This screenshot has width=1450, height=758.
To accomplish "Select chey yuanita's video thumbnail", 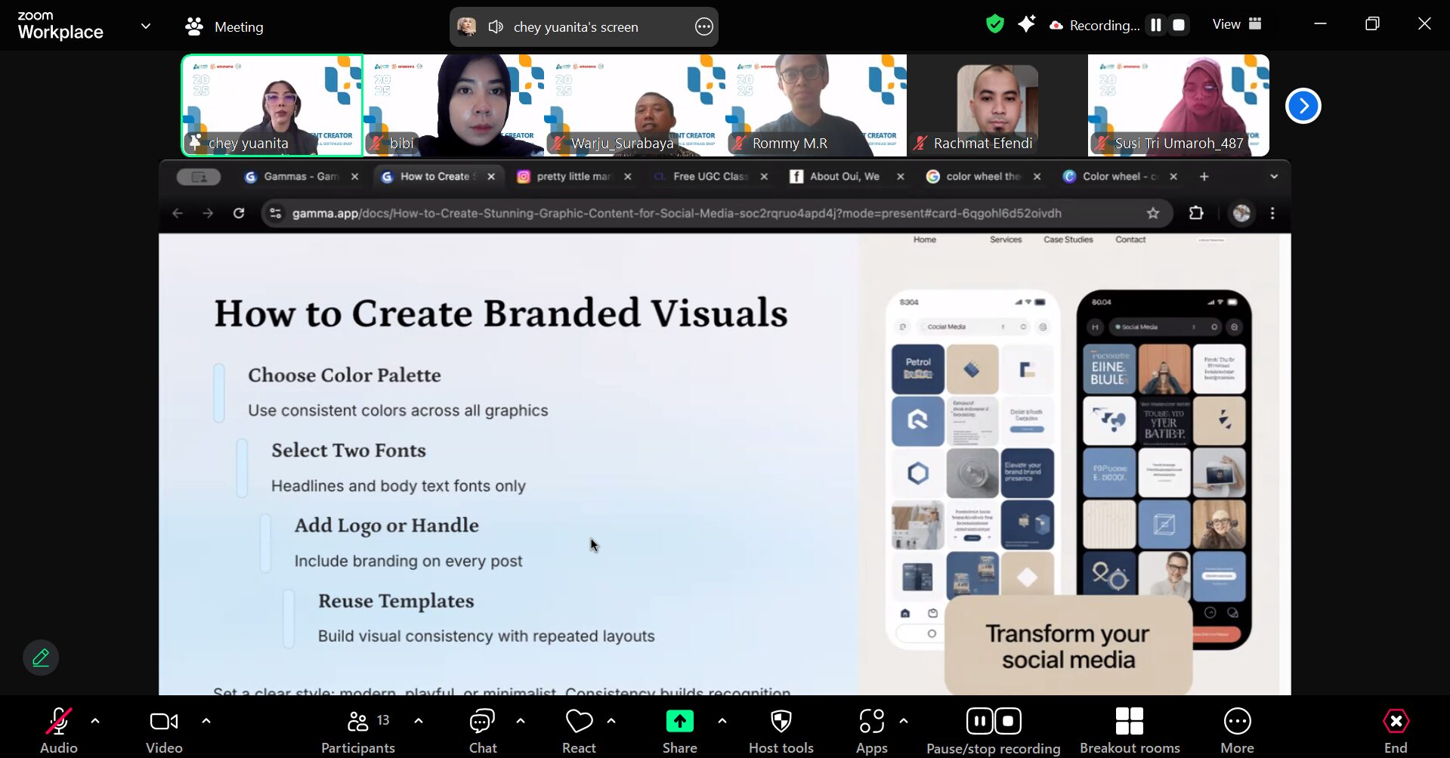I will click(x=272, y=105).
